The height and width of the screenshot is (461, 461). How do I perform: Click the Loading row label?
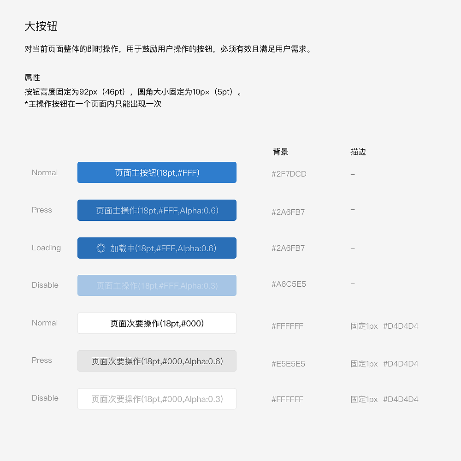click(46, 248)
